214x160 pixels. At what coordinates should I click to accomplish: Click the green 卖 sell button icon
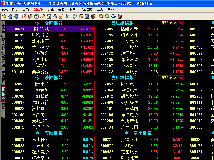pyautogui.click(x=107, y=17)
